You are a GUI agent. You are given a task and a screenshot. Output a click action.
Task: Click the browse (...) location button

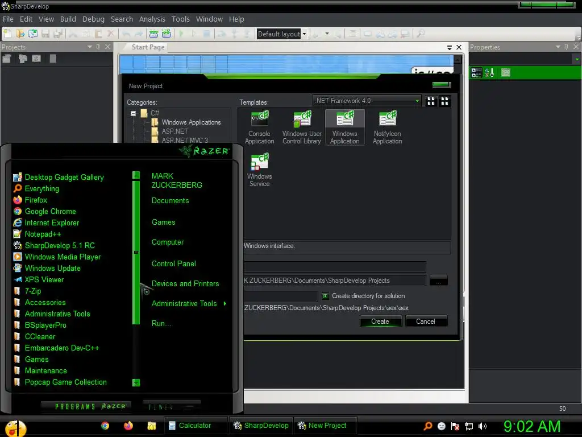click(438, 281)
